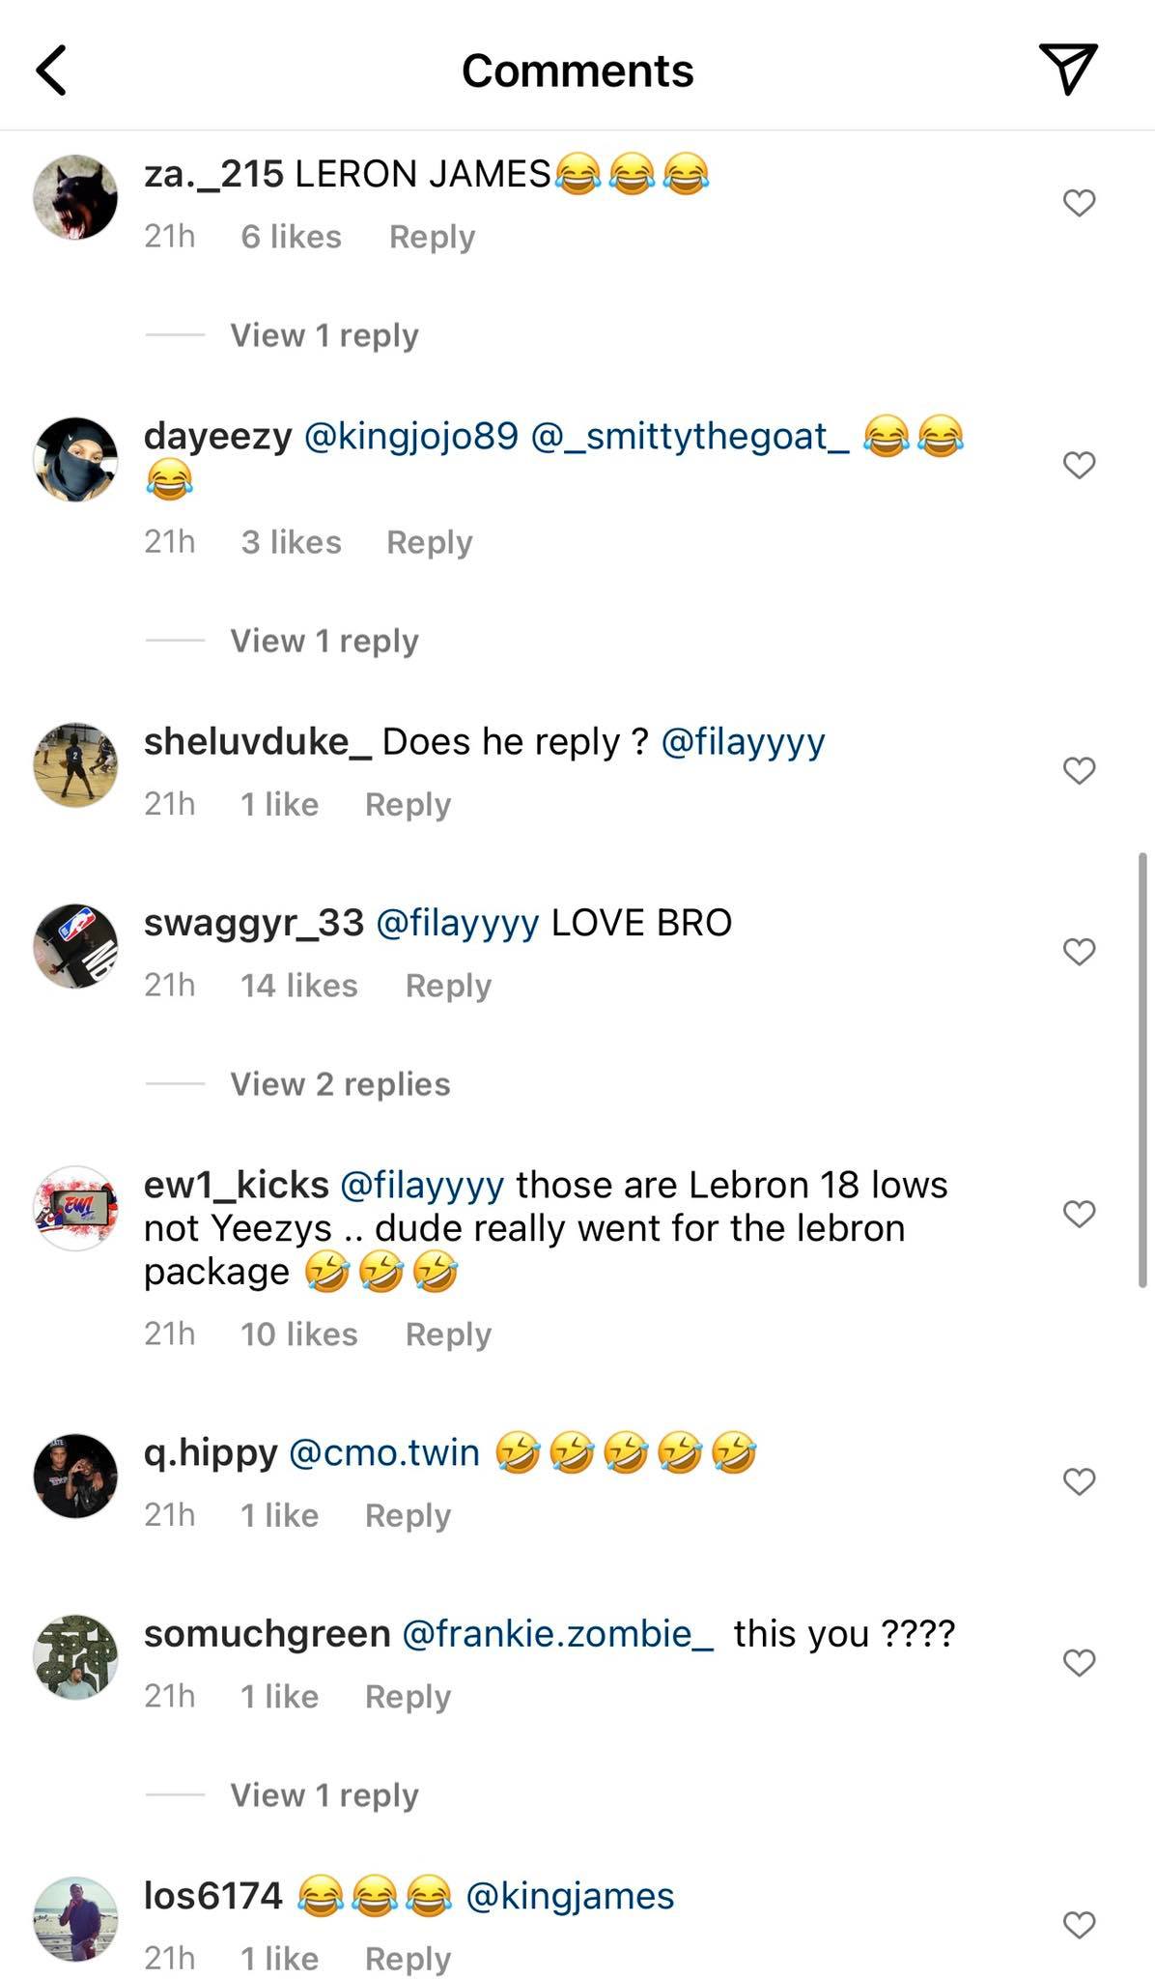Tap Reply under ew1_kicks' comment
1155x1979 pixels.
[448, 1334]
